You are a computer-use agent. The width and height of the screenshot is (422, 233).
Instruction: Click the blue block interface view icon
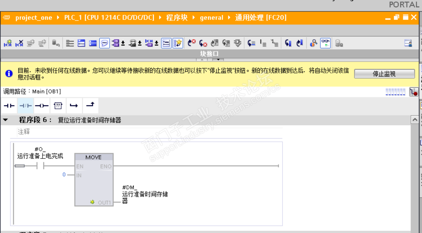[81, 43]
